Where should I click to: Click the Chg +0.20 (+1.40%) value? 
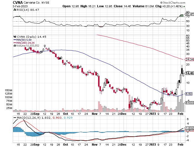click(x=169, y=6)
